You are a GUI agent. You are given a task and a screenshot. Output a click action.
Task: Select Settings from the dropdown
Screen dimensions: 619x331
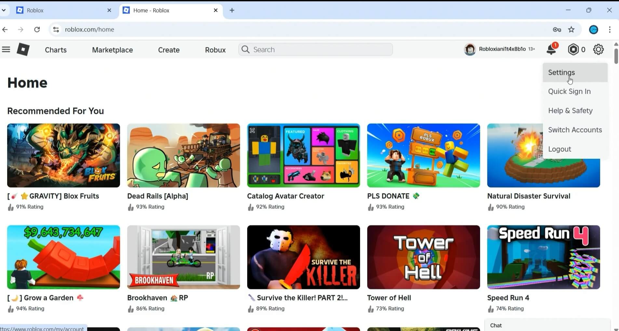[575, 72]
